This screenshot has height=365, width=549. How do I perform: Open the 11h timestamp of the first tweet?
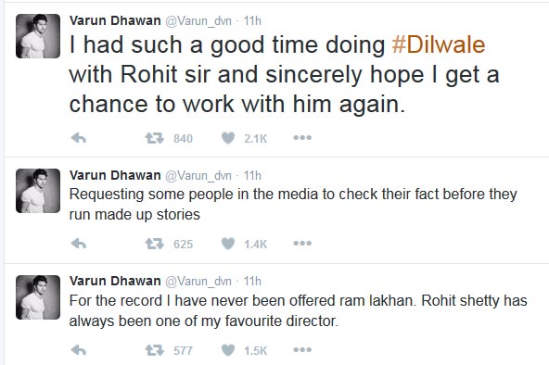coord(252,21)
